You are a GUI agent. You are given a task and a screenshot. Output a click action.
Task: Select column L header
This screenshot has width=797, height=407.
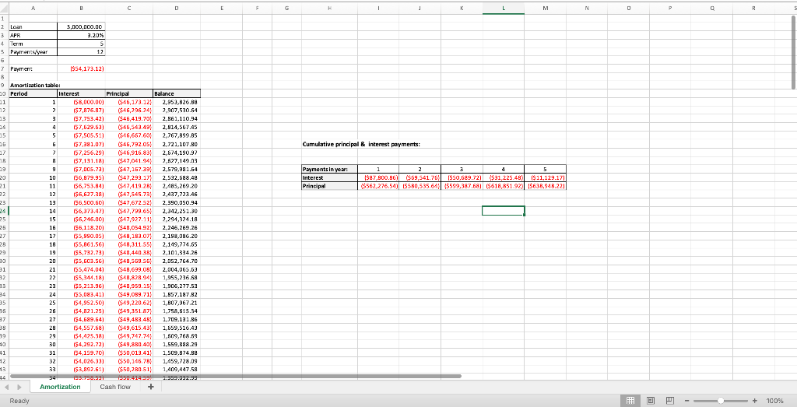(x=504, y=8)
